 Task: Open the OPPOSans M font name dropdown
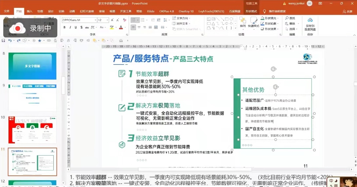coord(95,20)
